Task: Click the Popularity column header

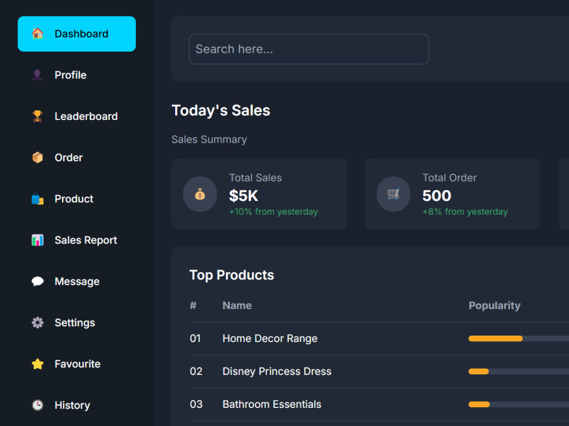Action: (494, 306)
